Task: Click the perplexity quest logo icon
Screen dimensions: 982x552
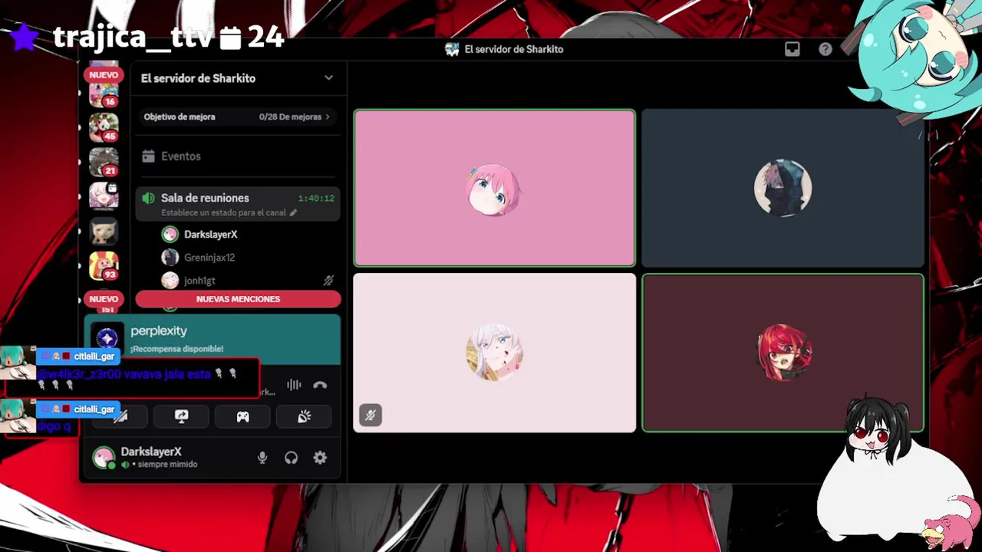Action: pyautogui.click(x=107, y=339)
